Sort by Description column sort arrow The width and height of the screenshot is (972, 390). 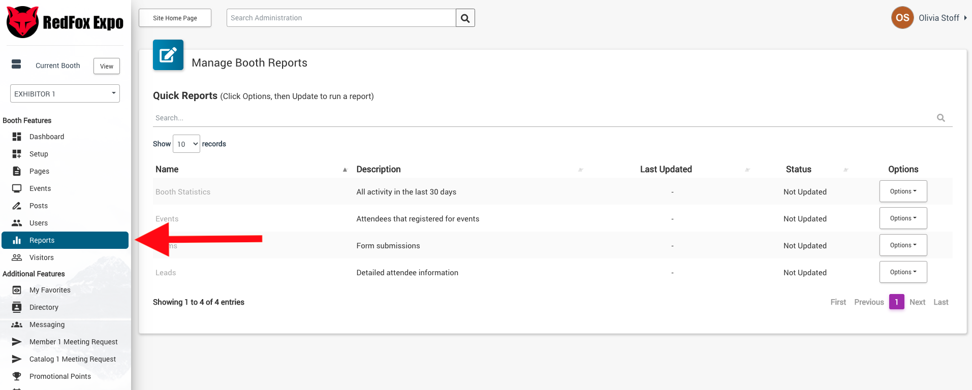581,170
